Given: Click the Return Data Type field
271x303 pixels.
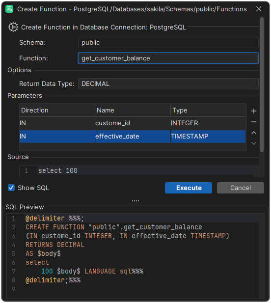Looking at the screenshot, I should [x=168, y=83].
